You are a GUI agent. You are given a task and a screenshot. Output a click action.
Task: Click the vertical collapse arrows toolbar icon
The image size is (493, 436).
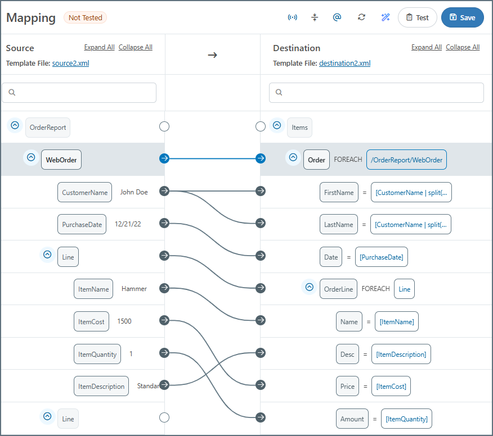(x=315, y=17)
